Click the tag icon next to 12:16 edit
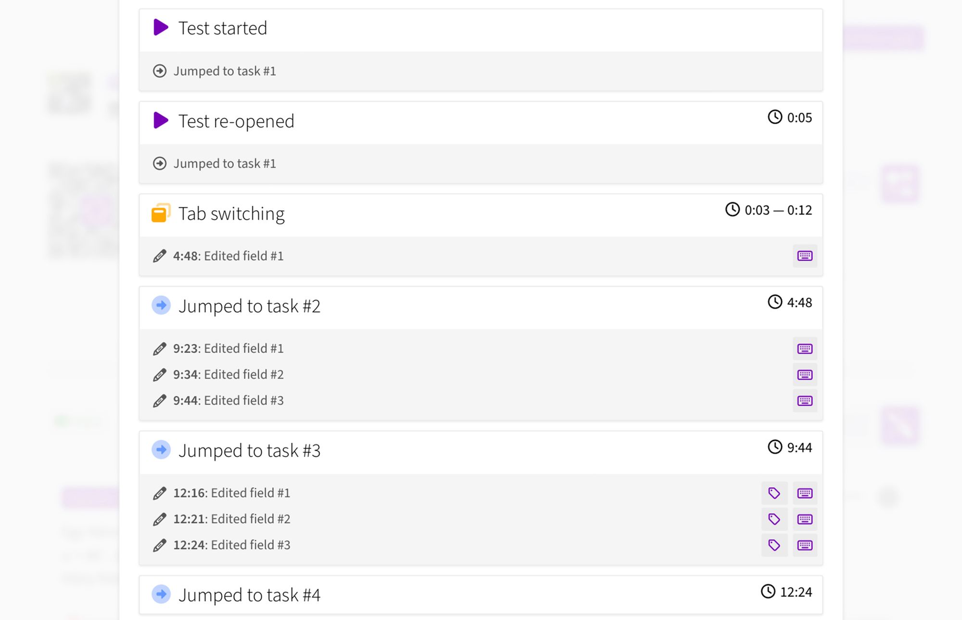Image resolution: width=962 pixels, height=620 pixels. pos(773,493)
